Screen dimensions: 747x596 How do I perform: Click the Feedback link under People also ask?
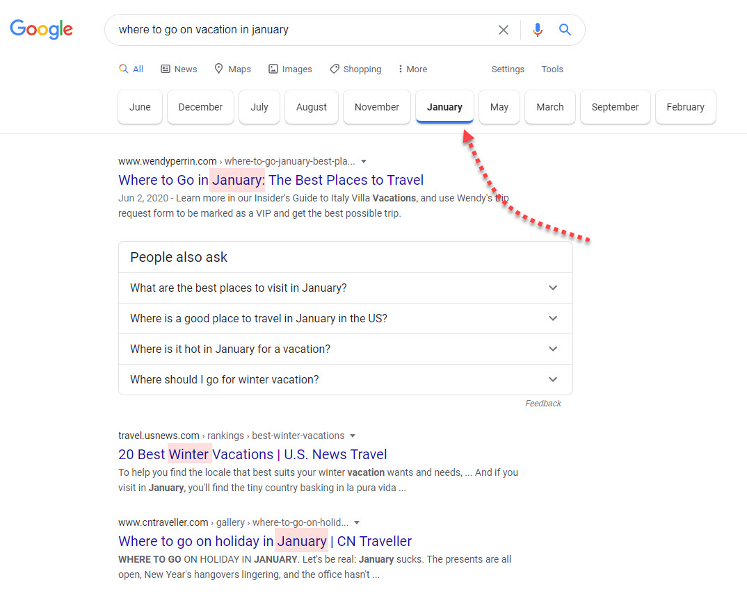coord(543,404)
